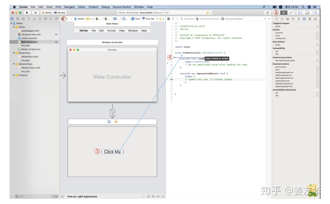Stop the running scheme
This screenshot has width=330, height=204.
coord(35,13)
